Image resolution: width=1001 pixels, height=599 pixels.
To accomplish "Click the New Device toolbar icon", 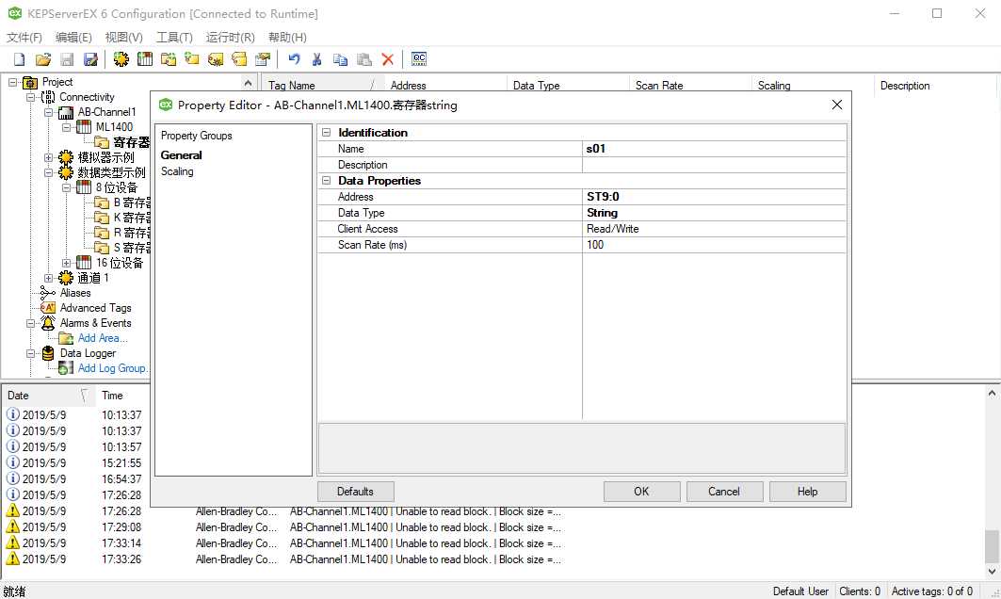I will coord(145,59).
